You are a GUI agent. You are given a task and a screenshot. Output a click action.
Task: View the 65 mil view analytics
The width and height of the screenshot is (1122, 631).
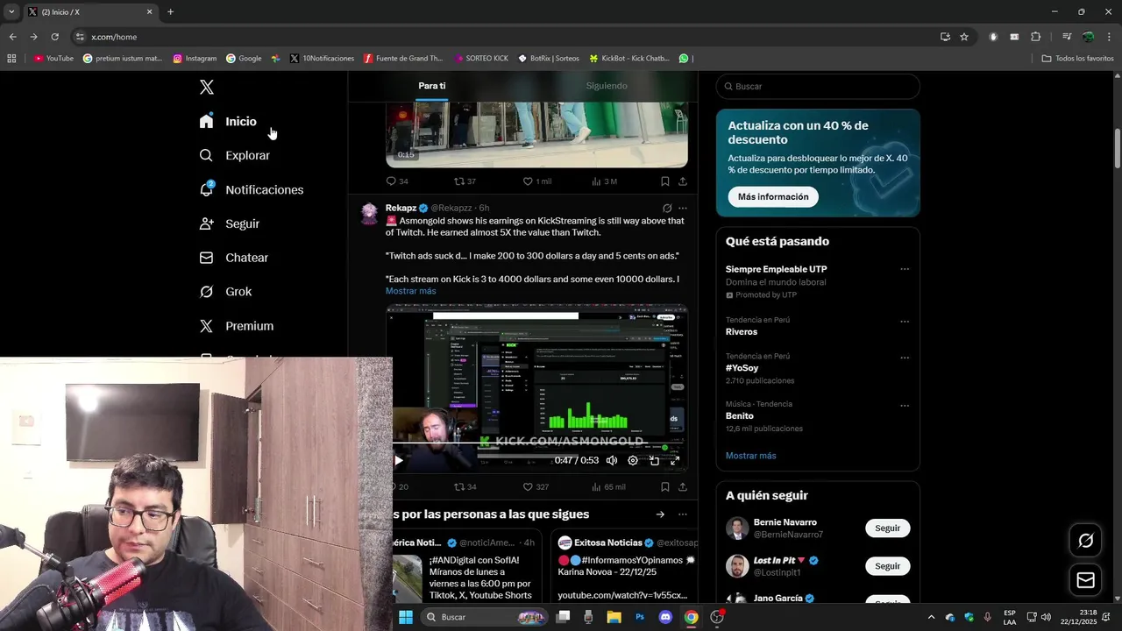tap(608, 486)
